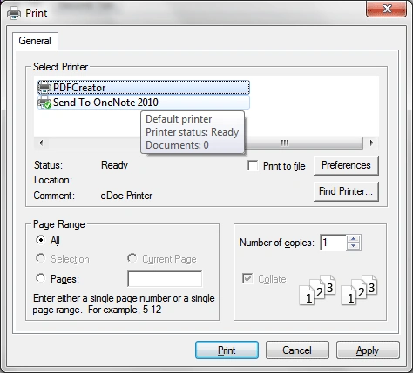
Task: Choose the Current Page radio button
Action: tap(132, 258)
